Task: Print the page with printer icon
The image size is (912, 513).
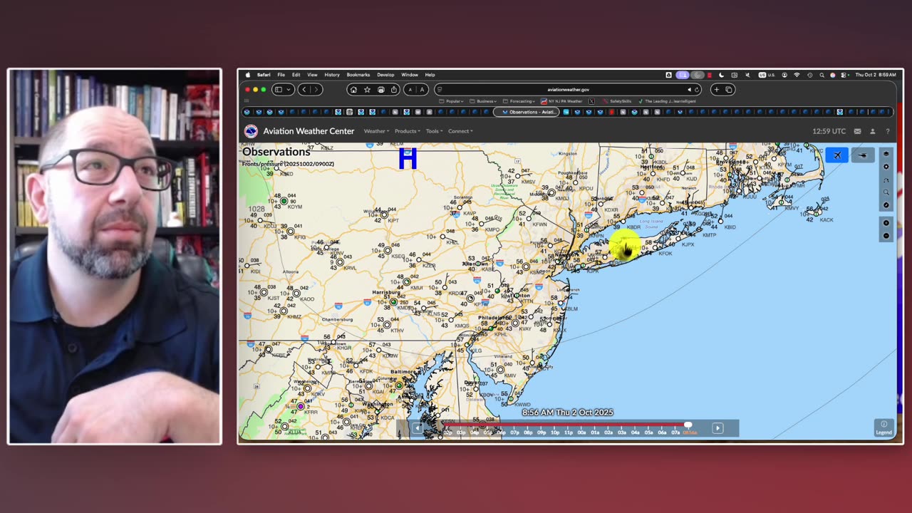Action: 380,90
